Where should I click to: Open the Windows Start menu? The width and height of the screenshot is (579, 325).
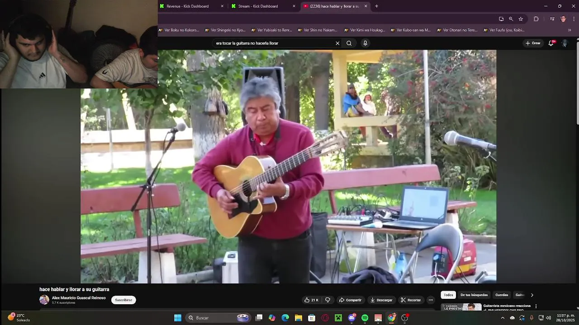(x=178, y=318)
